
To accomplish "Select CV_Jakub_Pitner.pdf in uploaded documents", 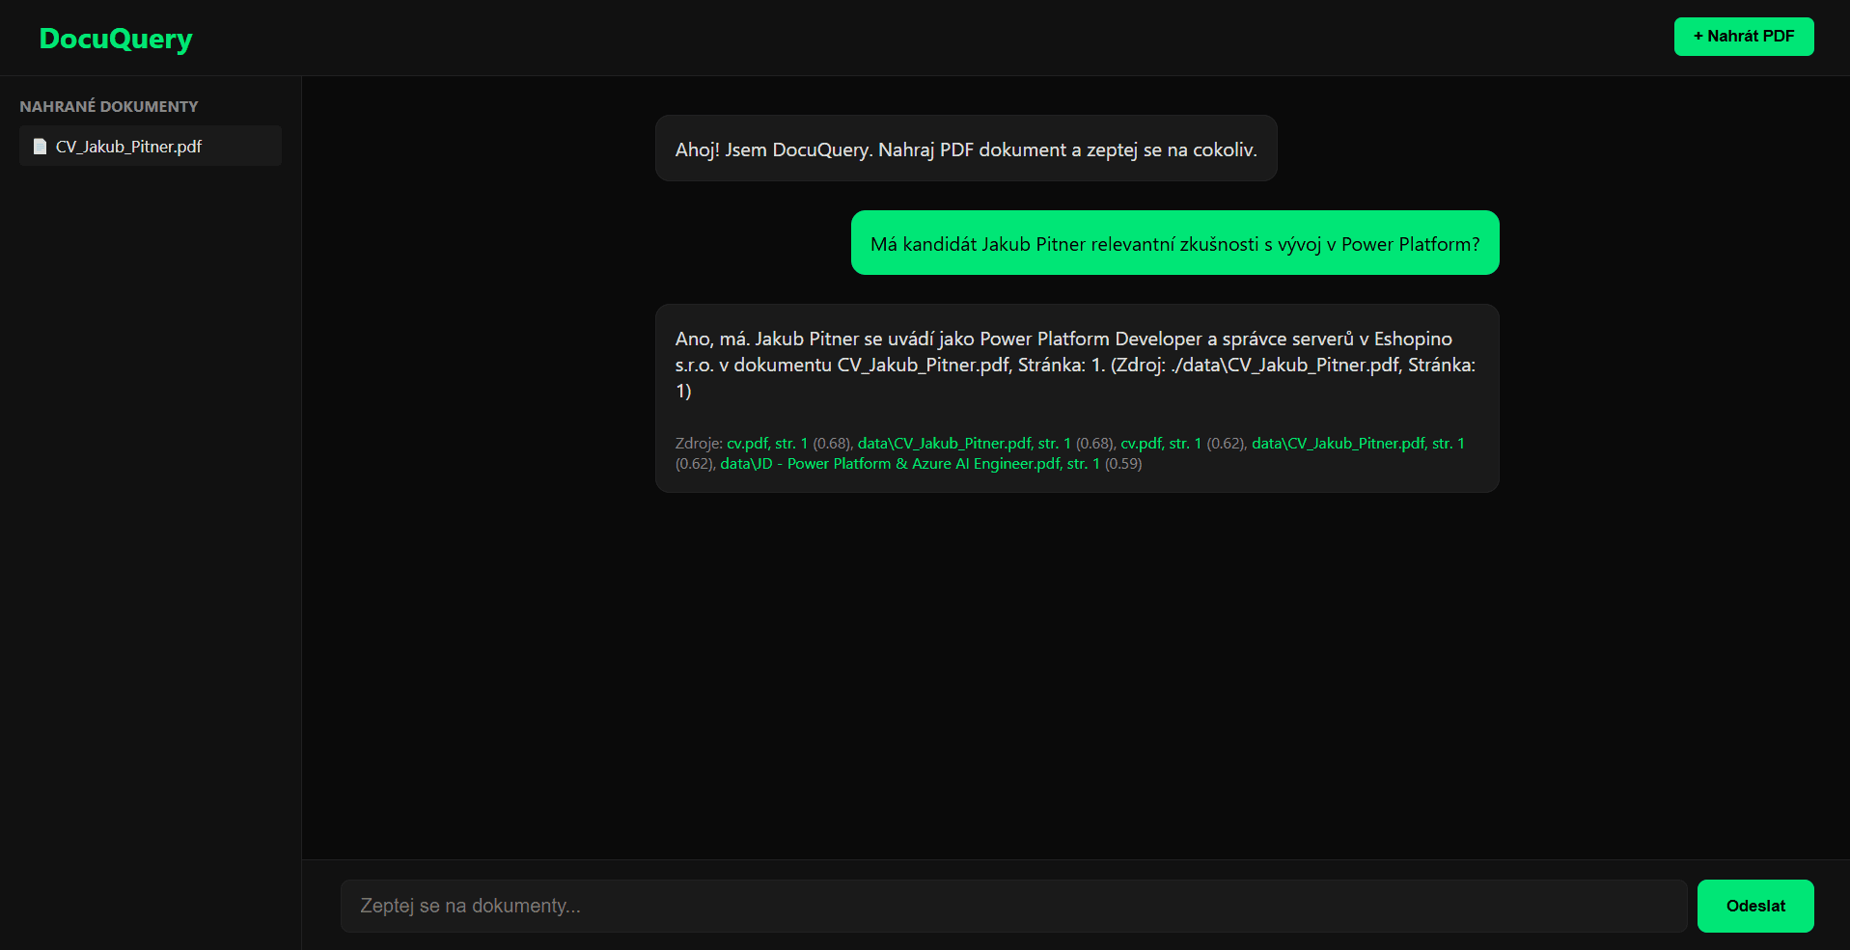I will pos(151,146).
